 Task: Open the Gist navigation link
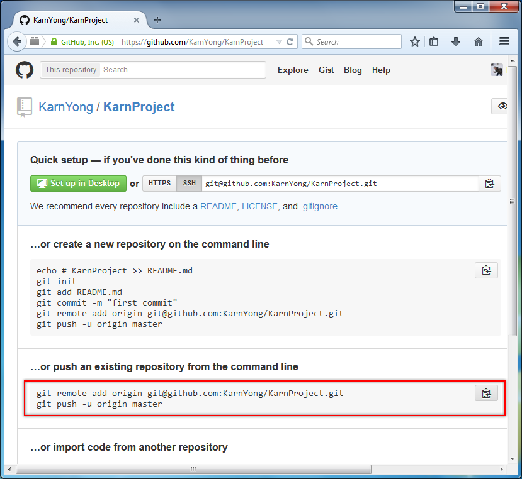(x=326, y=70)
